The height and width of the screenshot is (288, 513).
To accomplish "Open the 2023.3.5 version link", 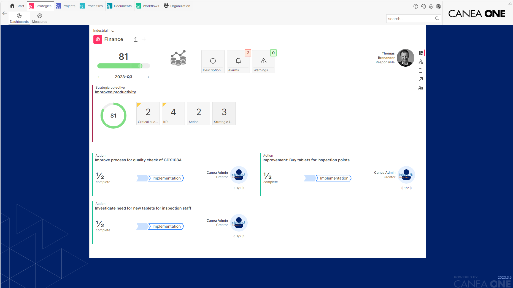I will tap(504, 278).
